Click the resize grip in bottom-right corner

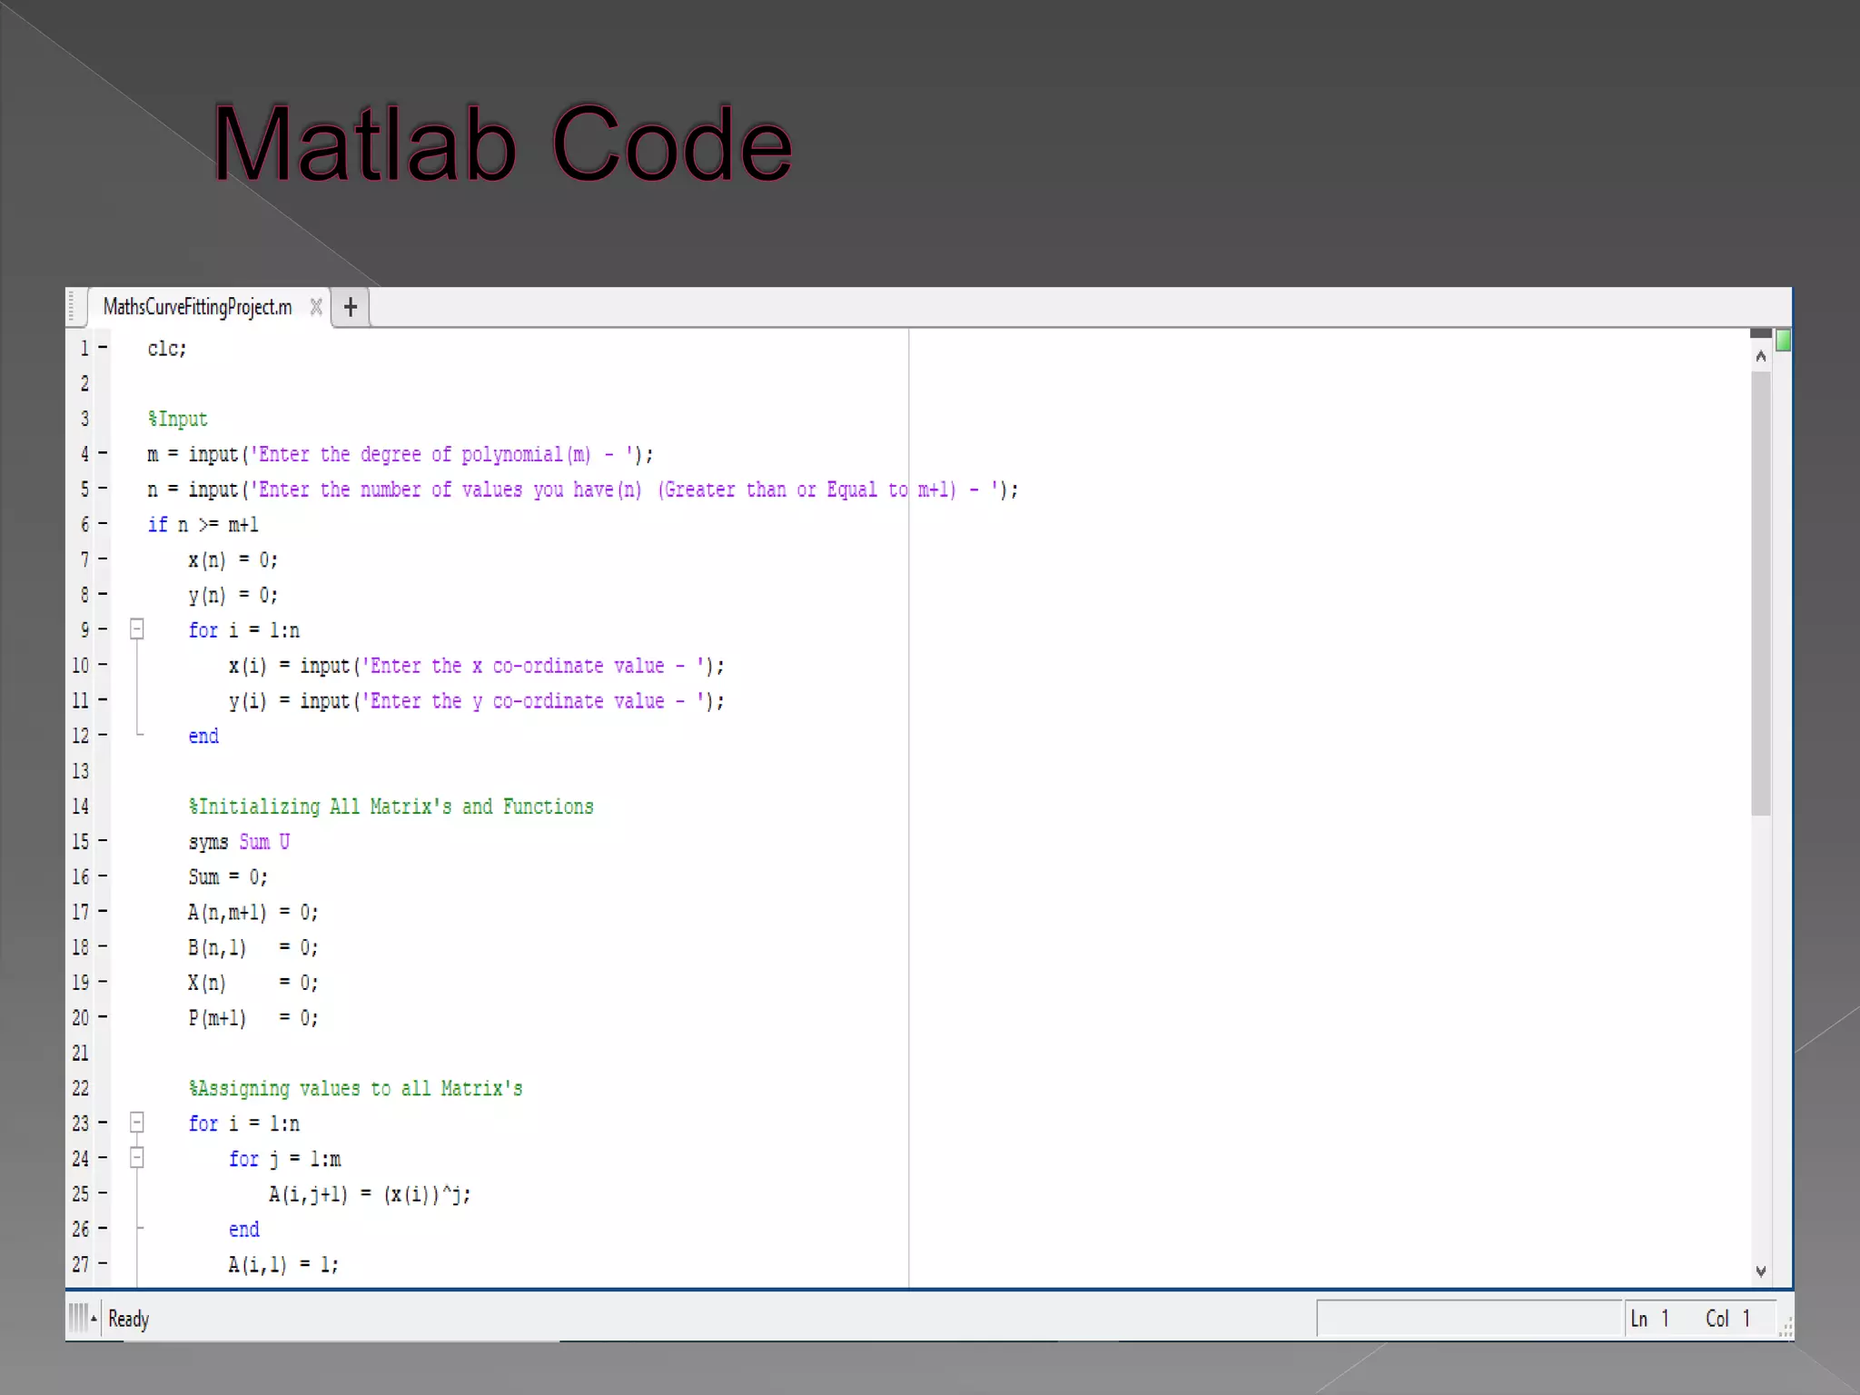tap(1785, 1330)
